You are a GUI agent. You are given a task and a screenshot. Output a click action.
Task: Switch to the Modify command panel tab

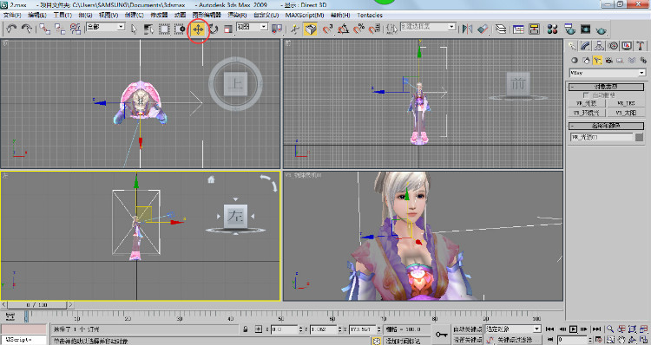585,46
